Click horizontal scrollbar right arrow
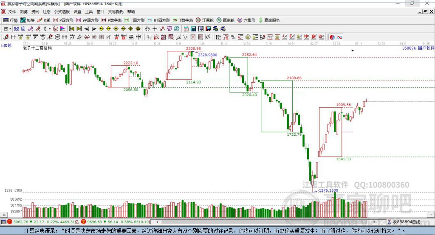 (374, 222)
